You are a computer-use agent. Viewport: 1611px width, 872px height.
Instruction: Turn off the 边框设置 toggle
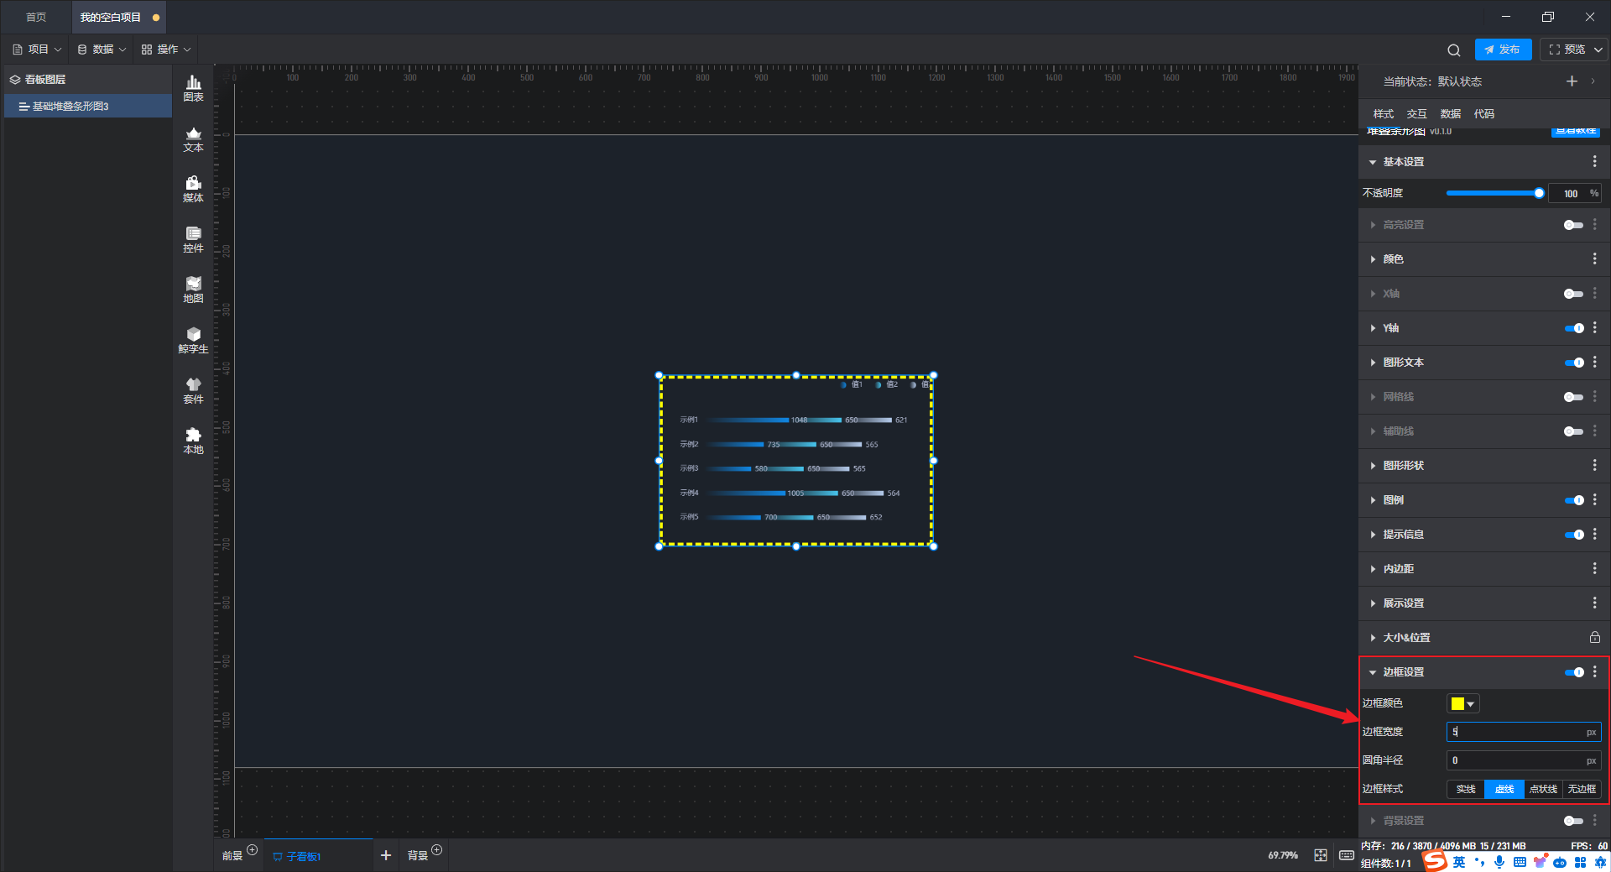pyautogui.click(x=1574, y=672)
